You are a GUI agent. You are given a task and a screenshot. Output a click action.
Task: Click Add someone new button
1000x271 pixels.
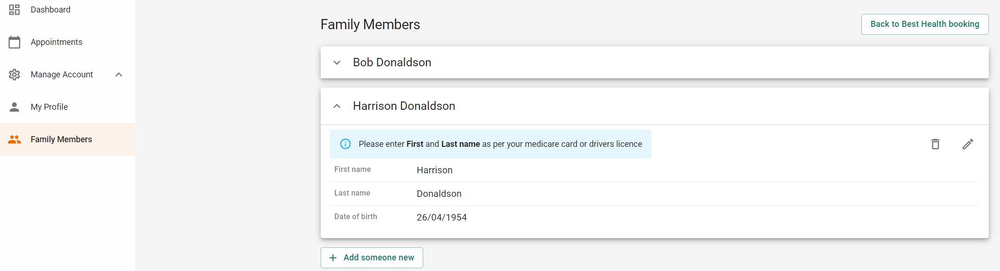tap(372, 258)
